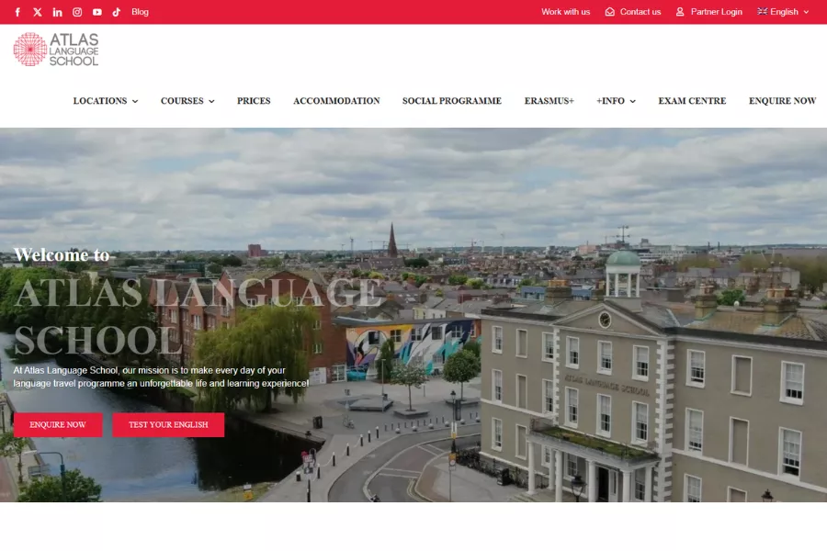Viewport: 827px width, 551px height.
Task: Open the +Info menu item
Action: coord(610,101)
